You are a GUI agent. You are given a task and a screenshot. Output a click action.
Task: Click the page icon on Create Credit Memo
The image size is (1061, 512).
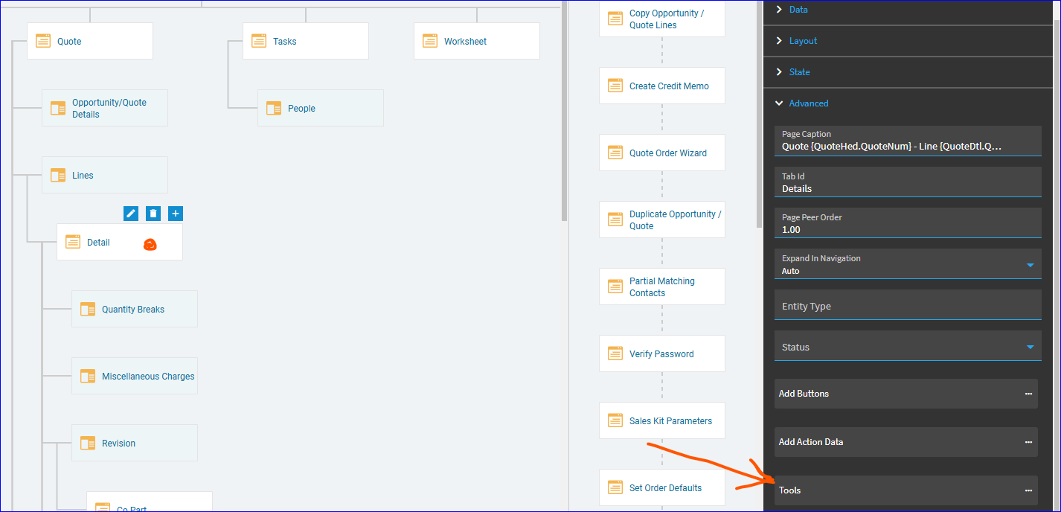615,86
